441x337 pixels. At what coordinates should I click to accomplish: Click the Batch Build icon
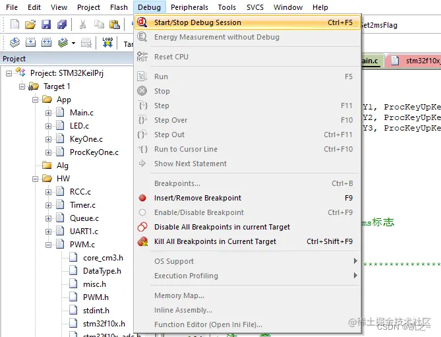tap(63, 43)
